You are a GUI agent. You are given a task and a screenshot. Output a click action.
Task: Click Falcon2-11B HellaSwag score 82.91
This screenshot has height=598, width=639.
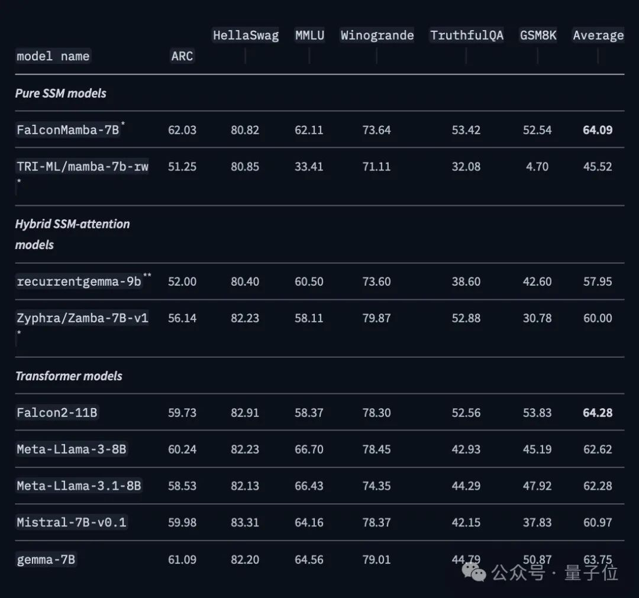(x=245, y=413)
